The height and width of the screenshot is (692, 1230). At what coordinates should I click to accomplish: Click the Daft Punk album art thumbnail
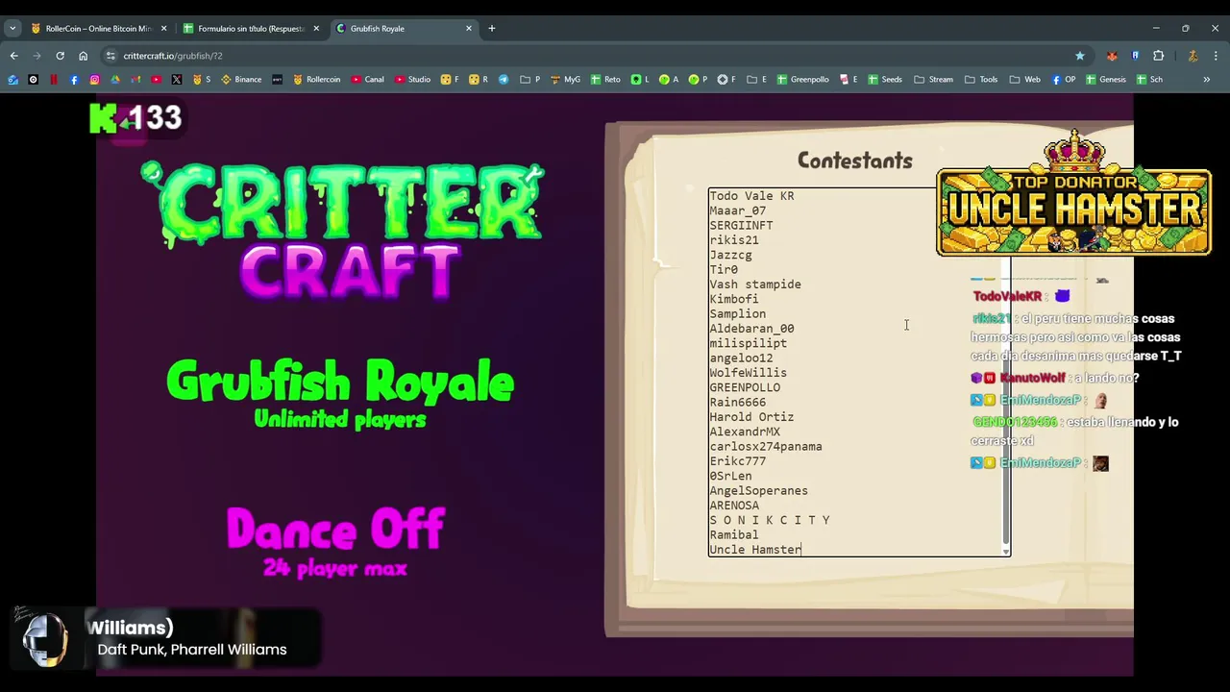point(43,636)
